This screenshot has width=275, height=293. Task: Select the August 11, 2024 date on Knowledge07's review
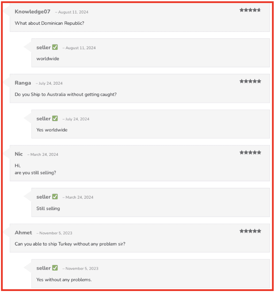point(73,12)
